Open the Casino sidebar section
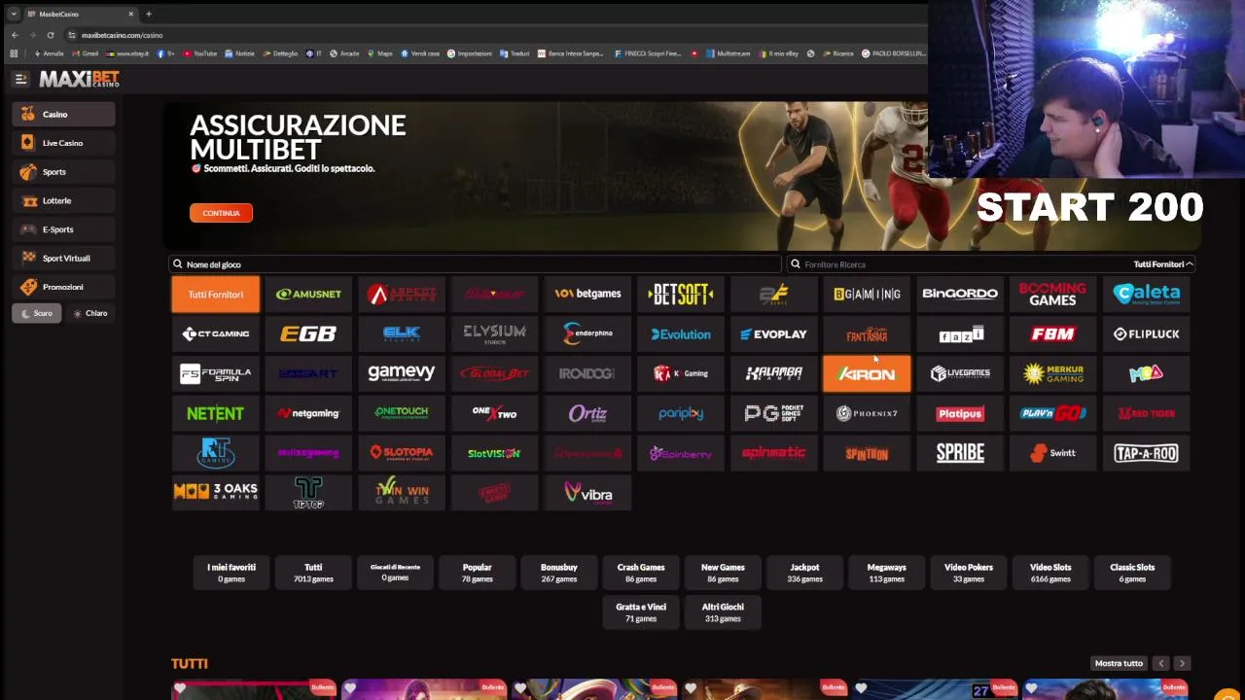 tap(63, 115)
